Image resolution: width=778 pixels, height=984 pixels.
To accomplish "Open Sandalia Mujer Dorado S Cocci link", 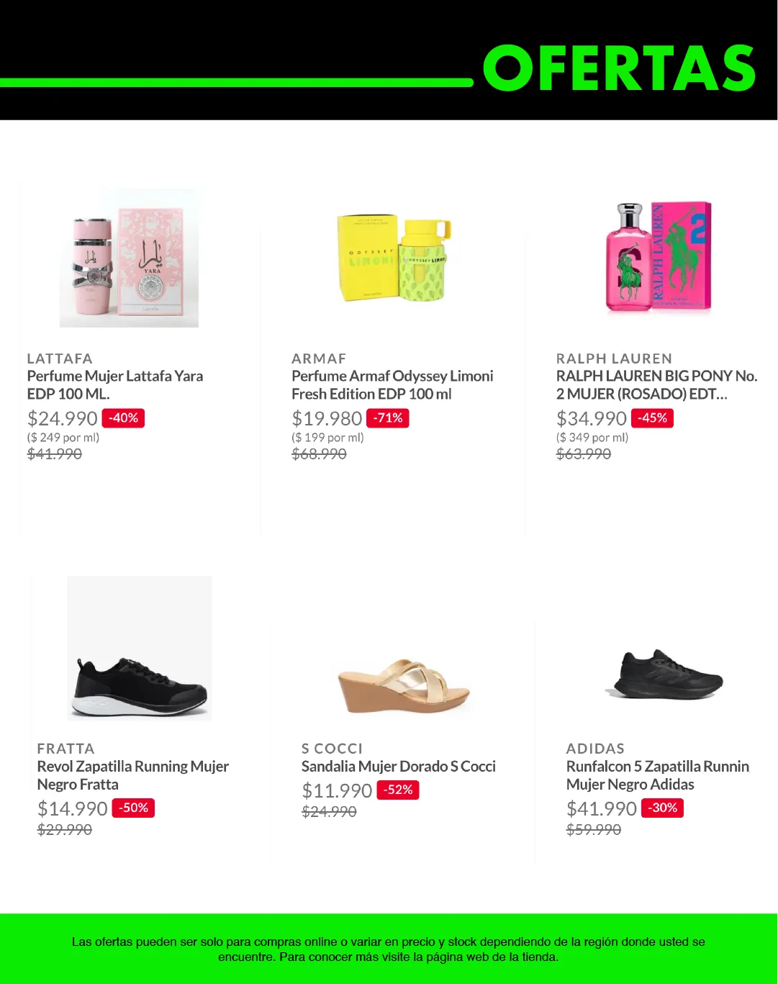I will click(x=399, y=767).
